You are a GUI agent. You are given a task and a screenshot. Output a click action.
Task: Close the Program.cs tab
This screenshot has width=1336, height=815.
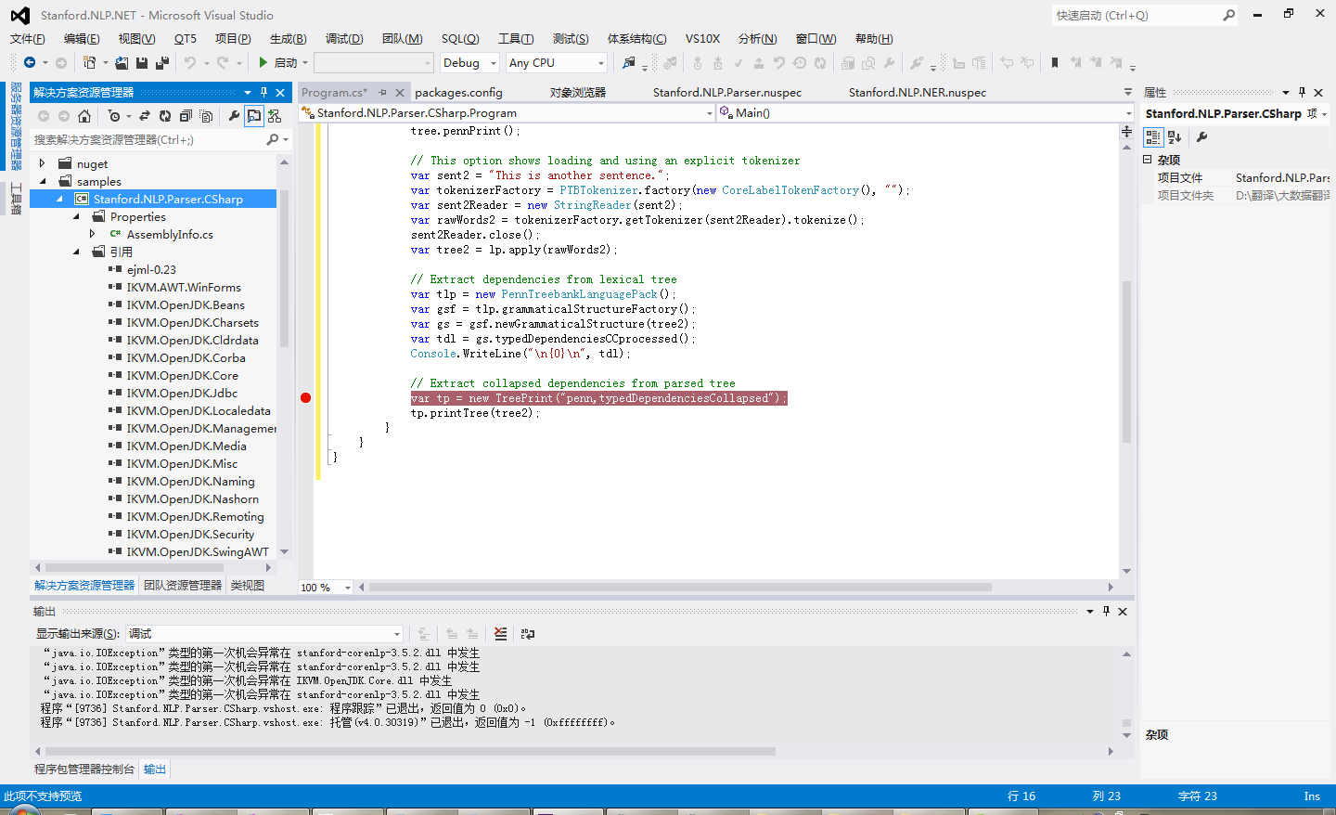coord(400,92)
